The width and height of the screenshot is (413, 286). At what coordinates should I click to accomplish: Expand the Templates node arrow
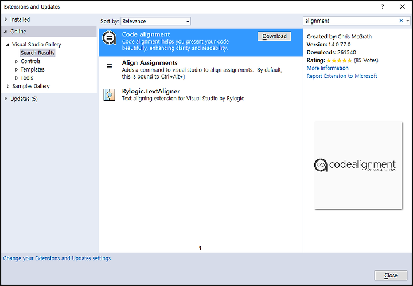click(16, 70)
